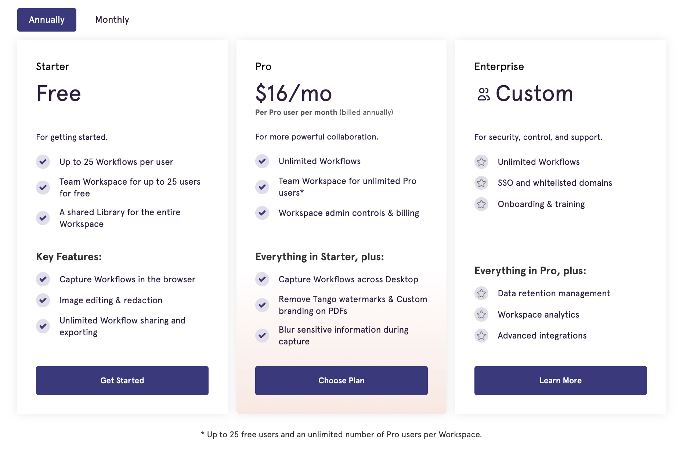
Task: Select the Annually billing option
Action: [x=47, y=19]
